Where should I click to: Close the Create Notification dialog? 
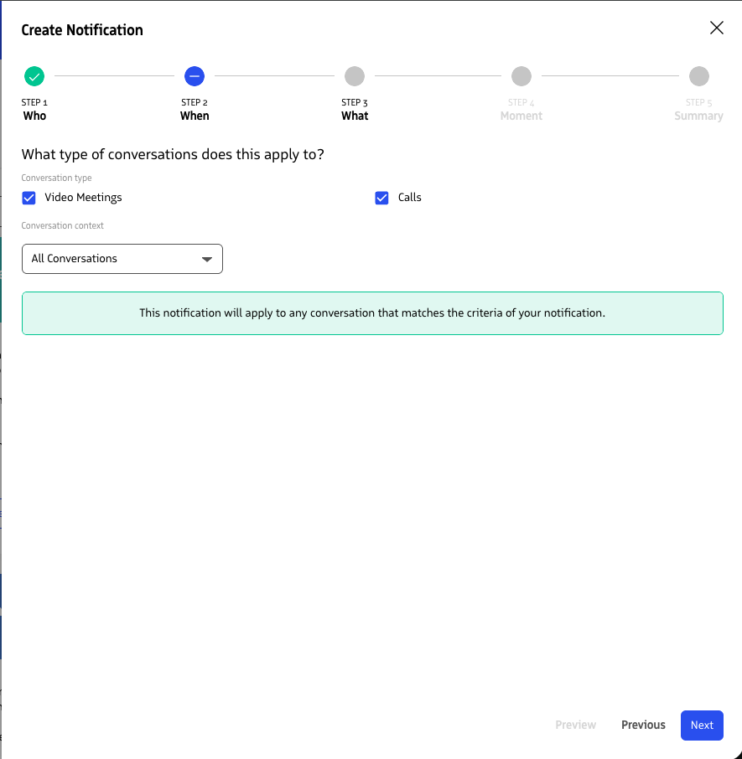coord(716,28)
